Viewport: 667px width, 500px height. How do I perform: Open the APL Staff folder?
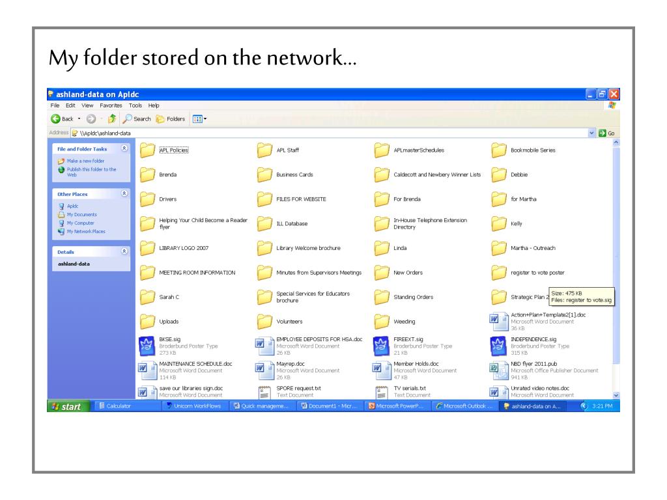[x=279, y=150]
